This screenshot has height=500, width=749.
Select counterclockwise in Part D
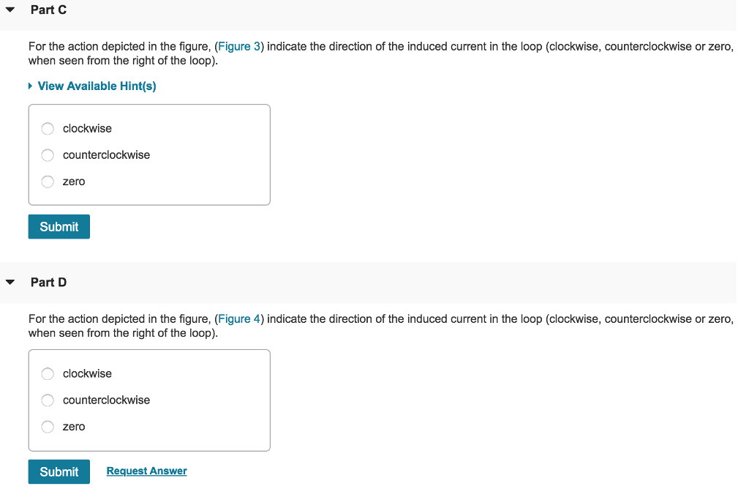tap(48, 400)
